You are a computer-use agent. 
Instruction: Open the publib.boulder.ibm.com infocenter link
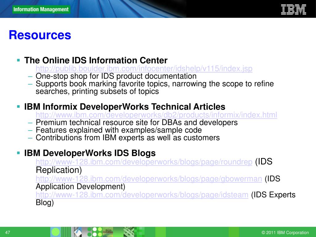[x=144, y=69]
